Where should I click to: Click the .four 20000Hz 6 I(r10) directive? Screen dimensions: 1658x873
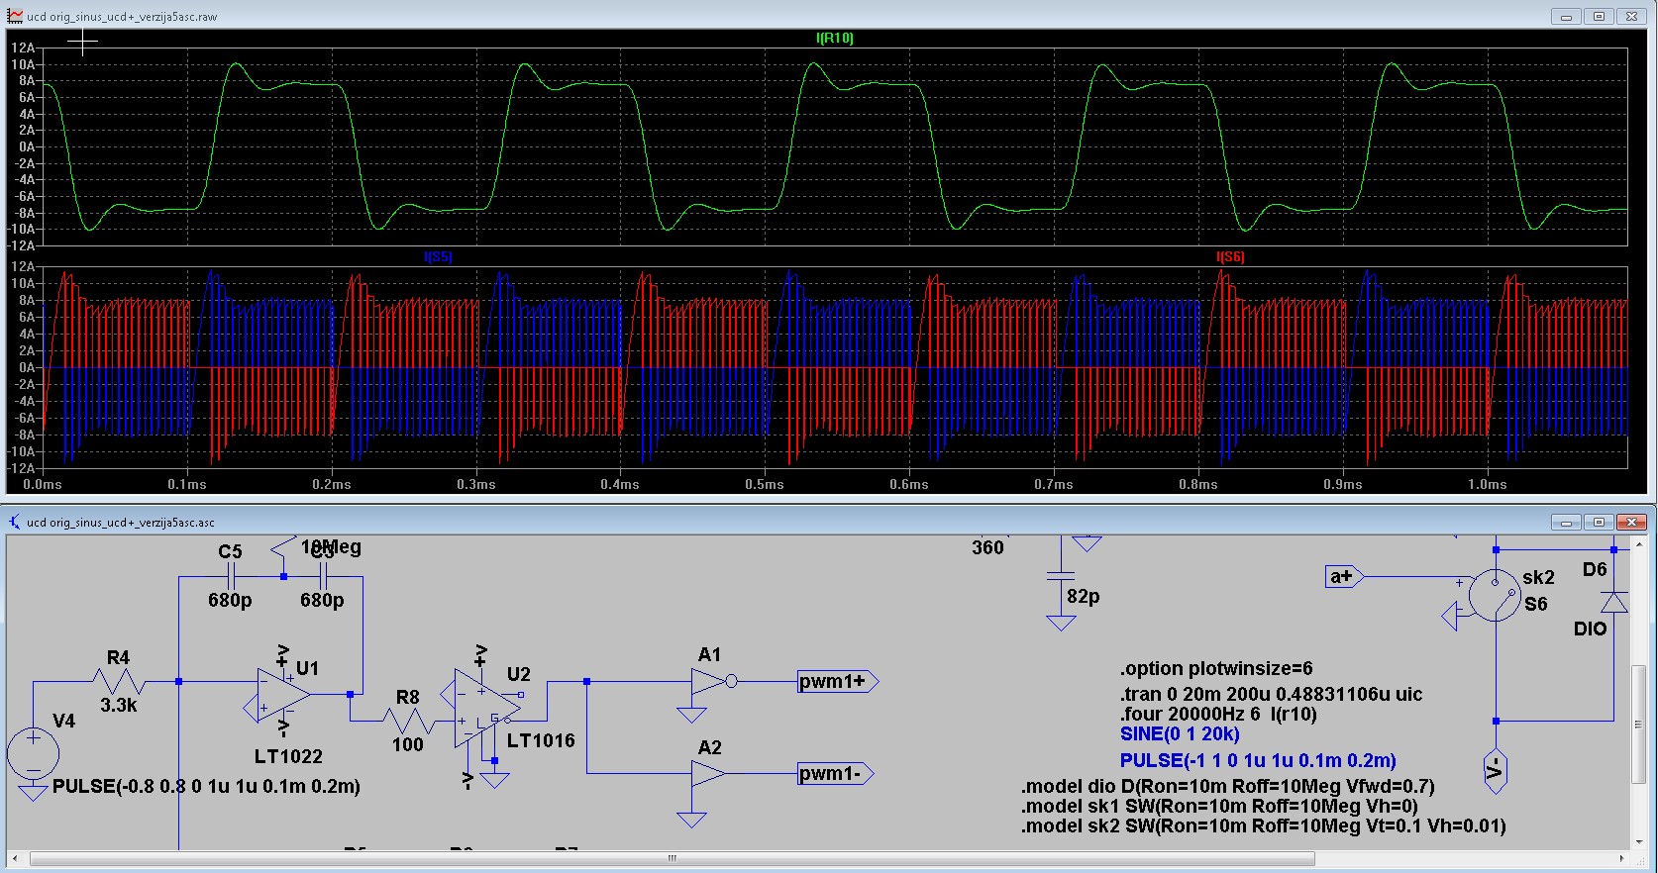tap(1218, 714)
